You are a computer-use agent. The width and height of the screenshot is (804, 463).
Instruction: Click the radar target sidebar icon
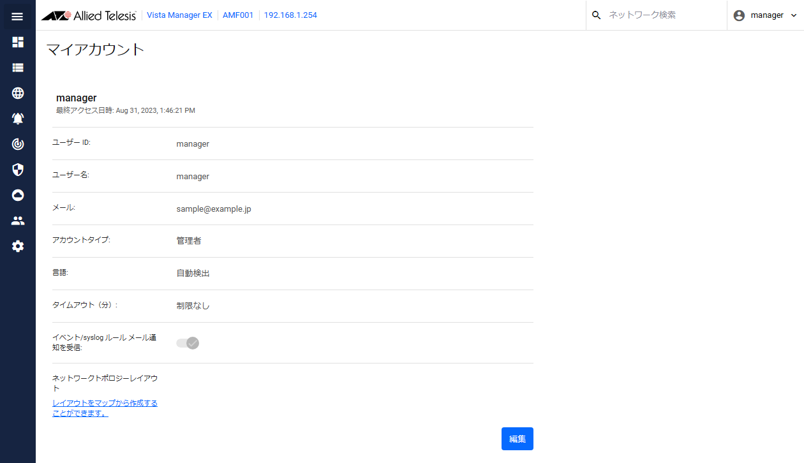click(18, 144)
